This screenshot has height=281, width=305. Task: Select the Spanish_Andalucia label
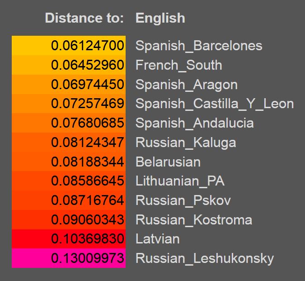(x=194, y=123)
